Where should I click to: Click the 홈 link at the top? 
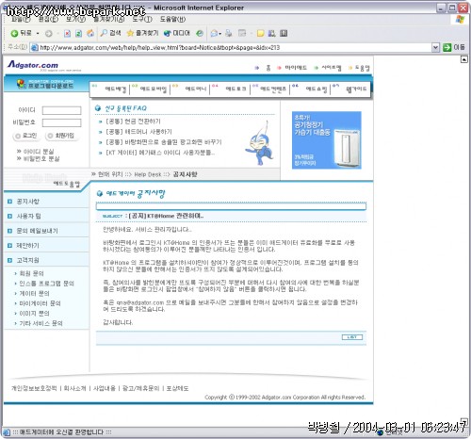(x=268, y=68)
